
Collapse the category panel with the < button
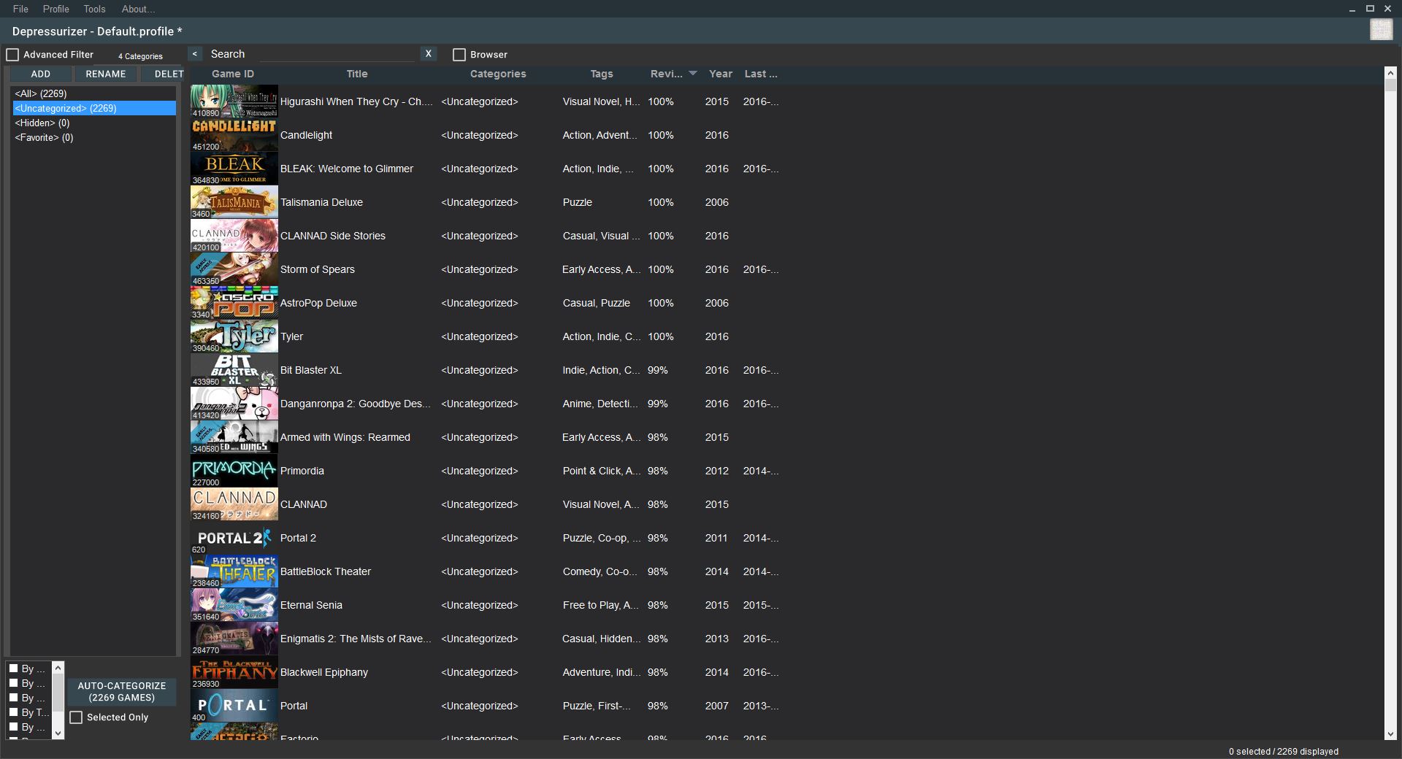click(x=195, y=54)
